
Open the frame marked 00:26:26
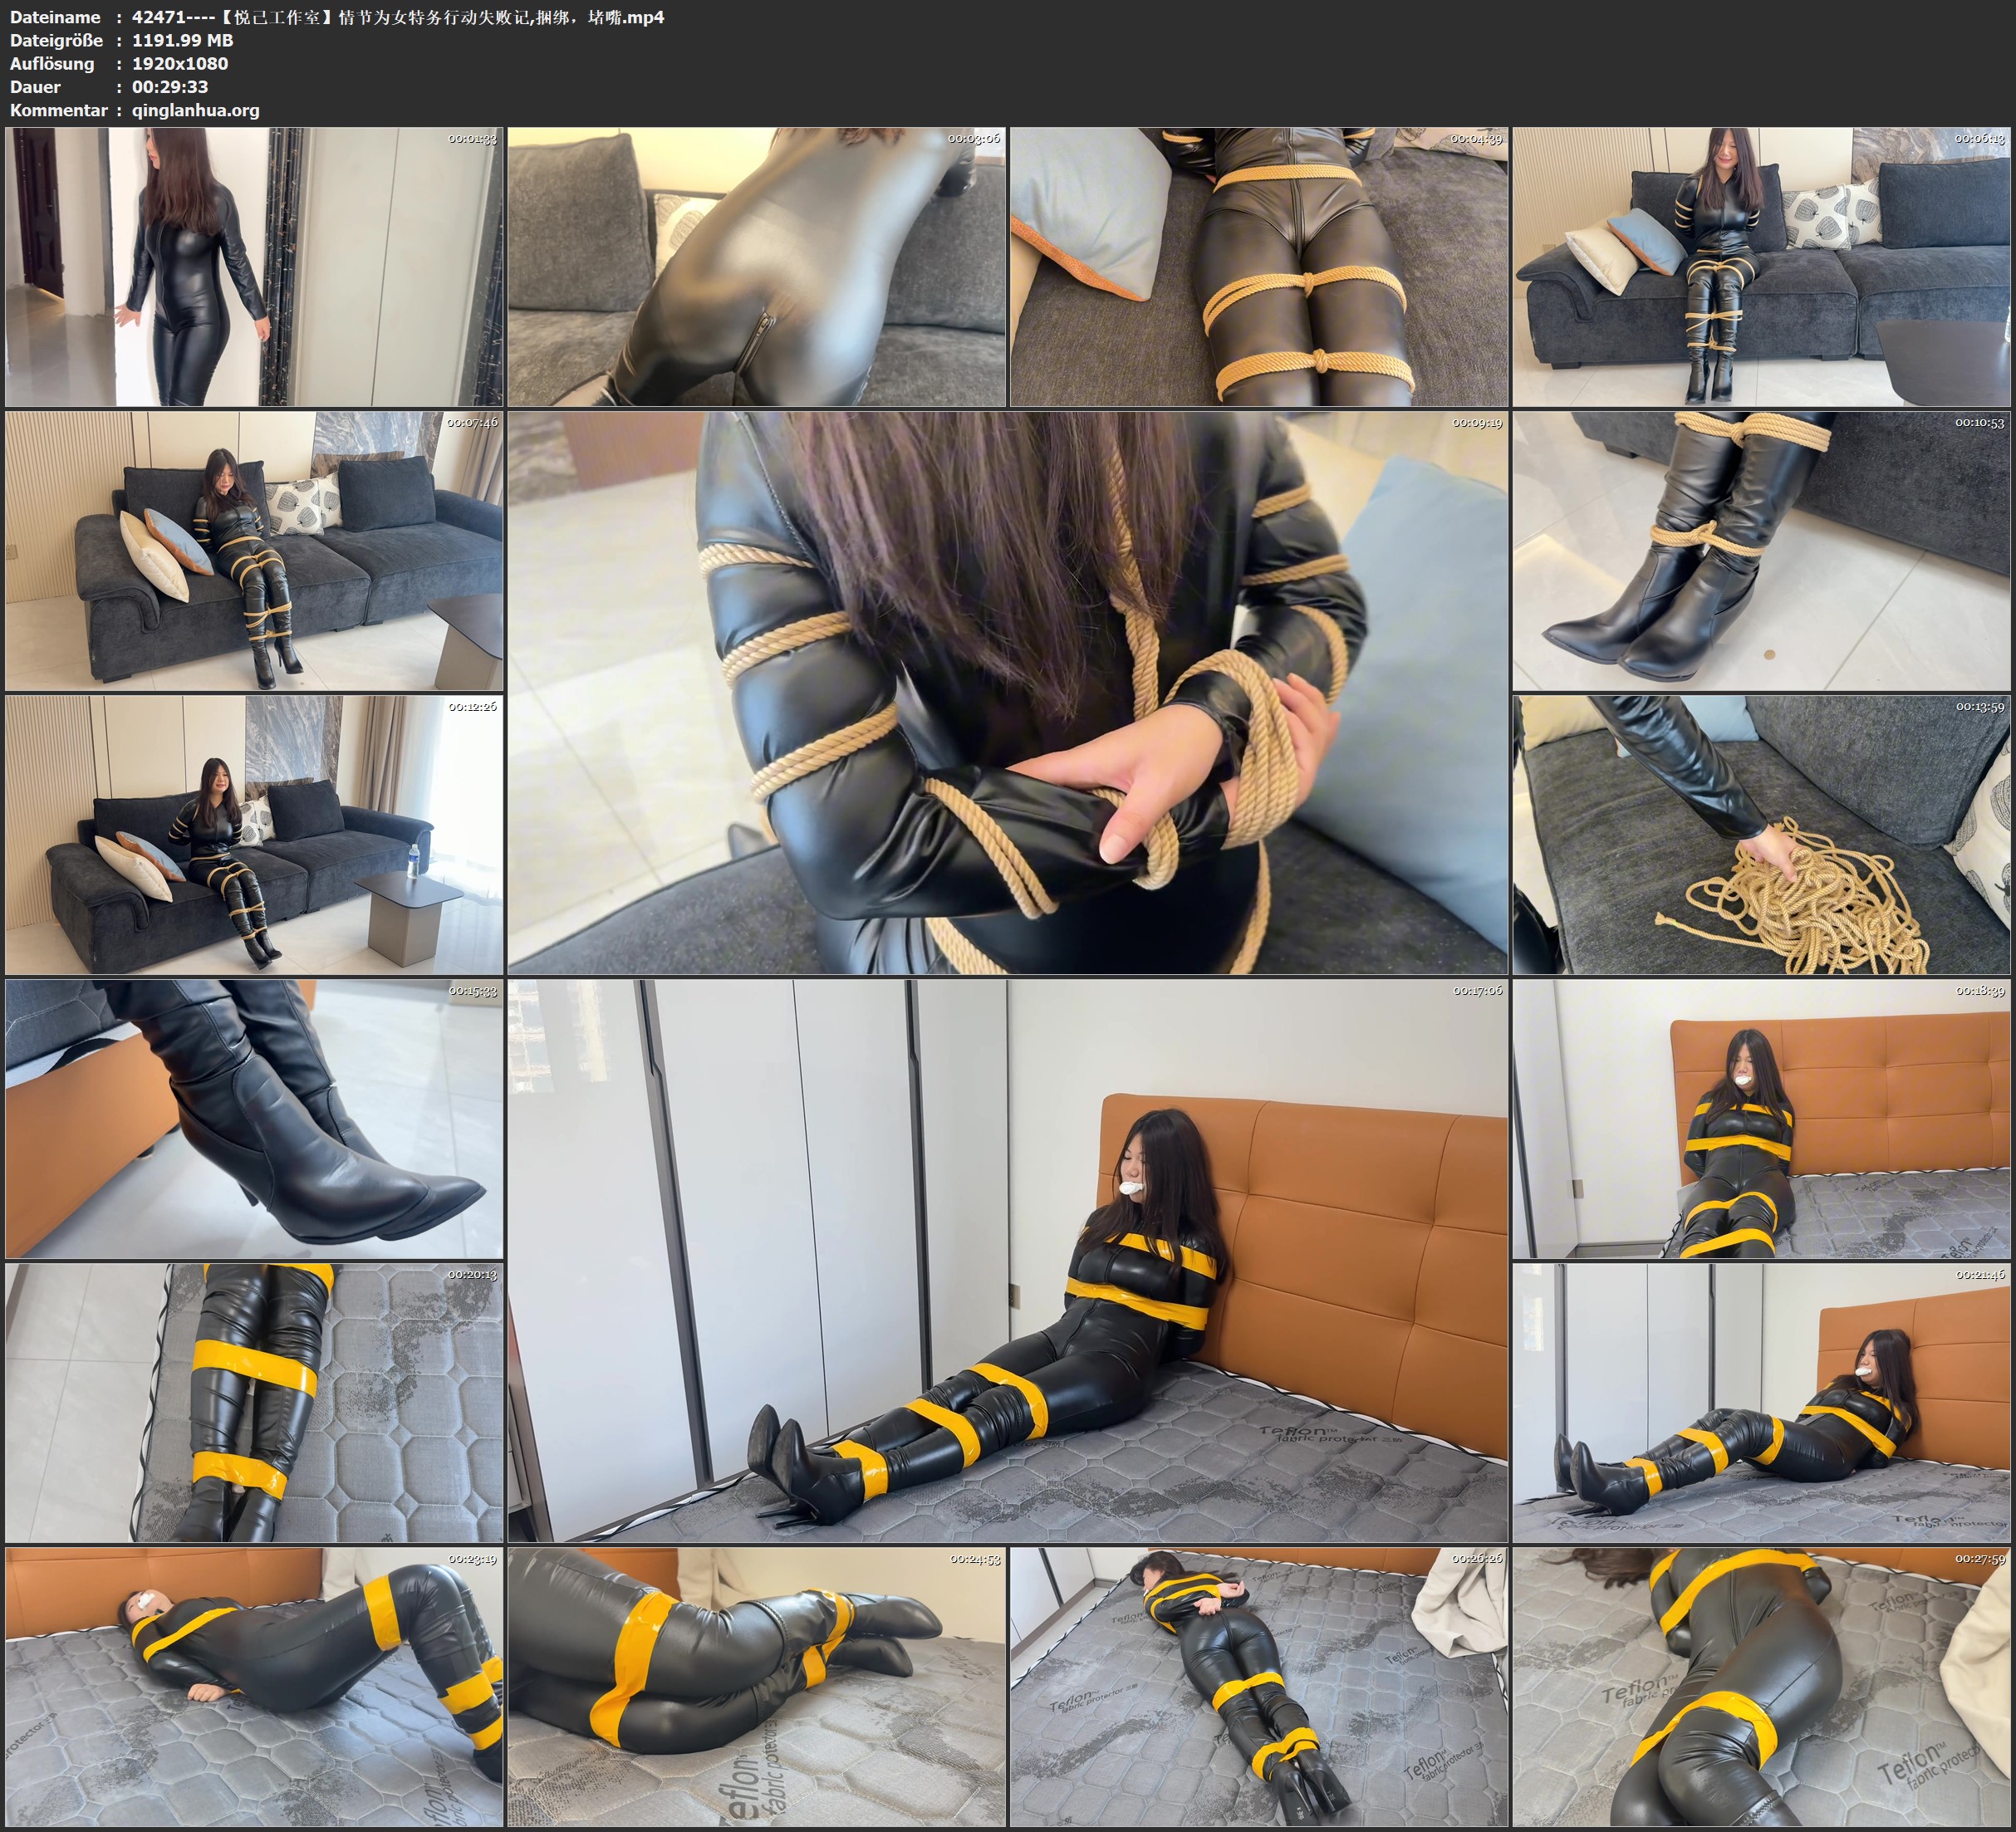(1258, 1686)
